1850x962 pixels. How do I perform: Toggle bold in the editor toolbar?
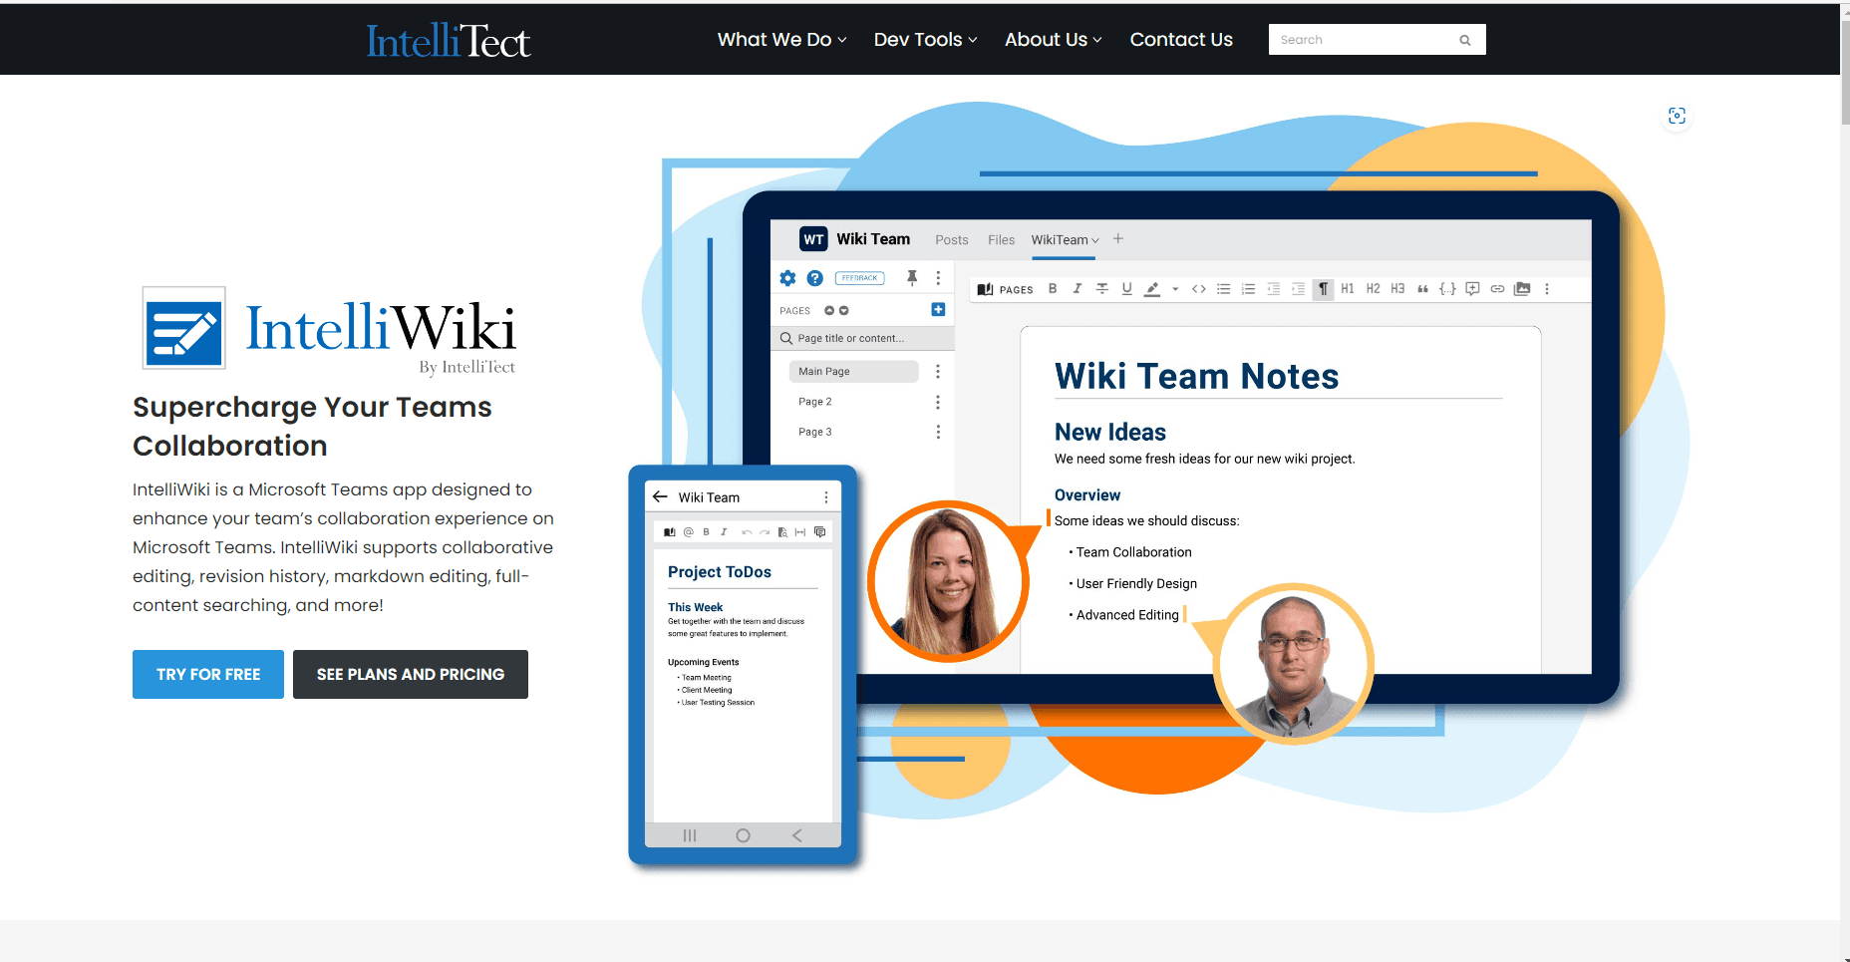click(x=1053, y=289)
